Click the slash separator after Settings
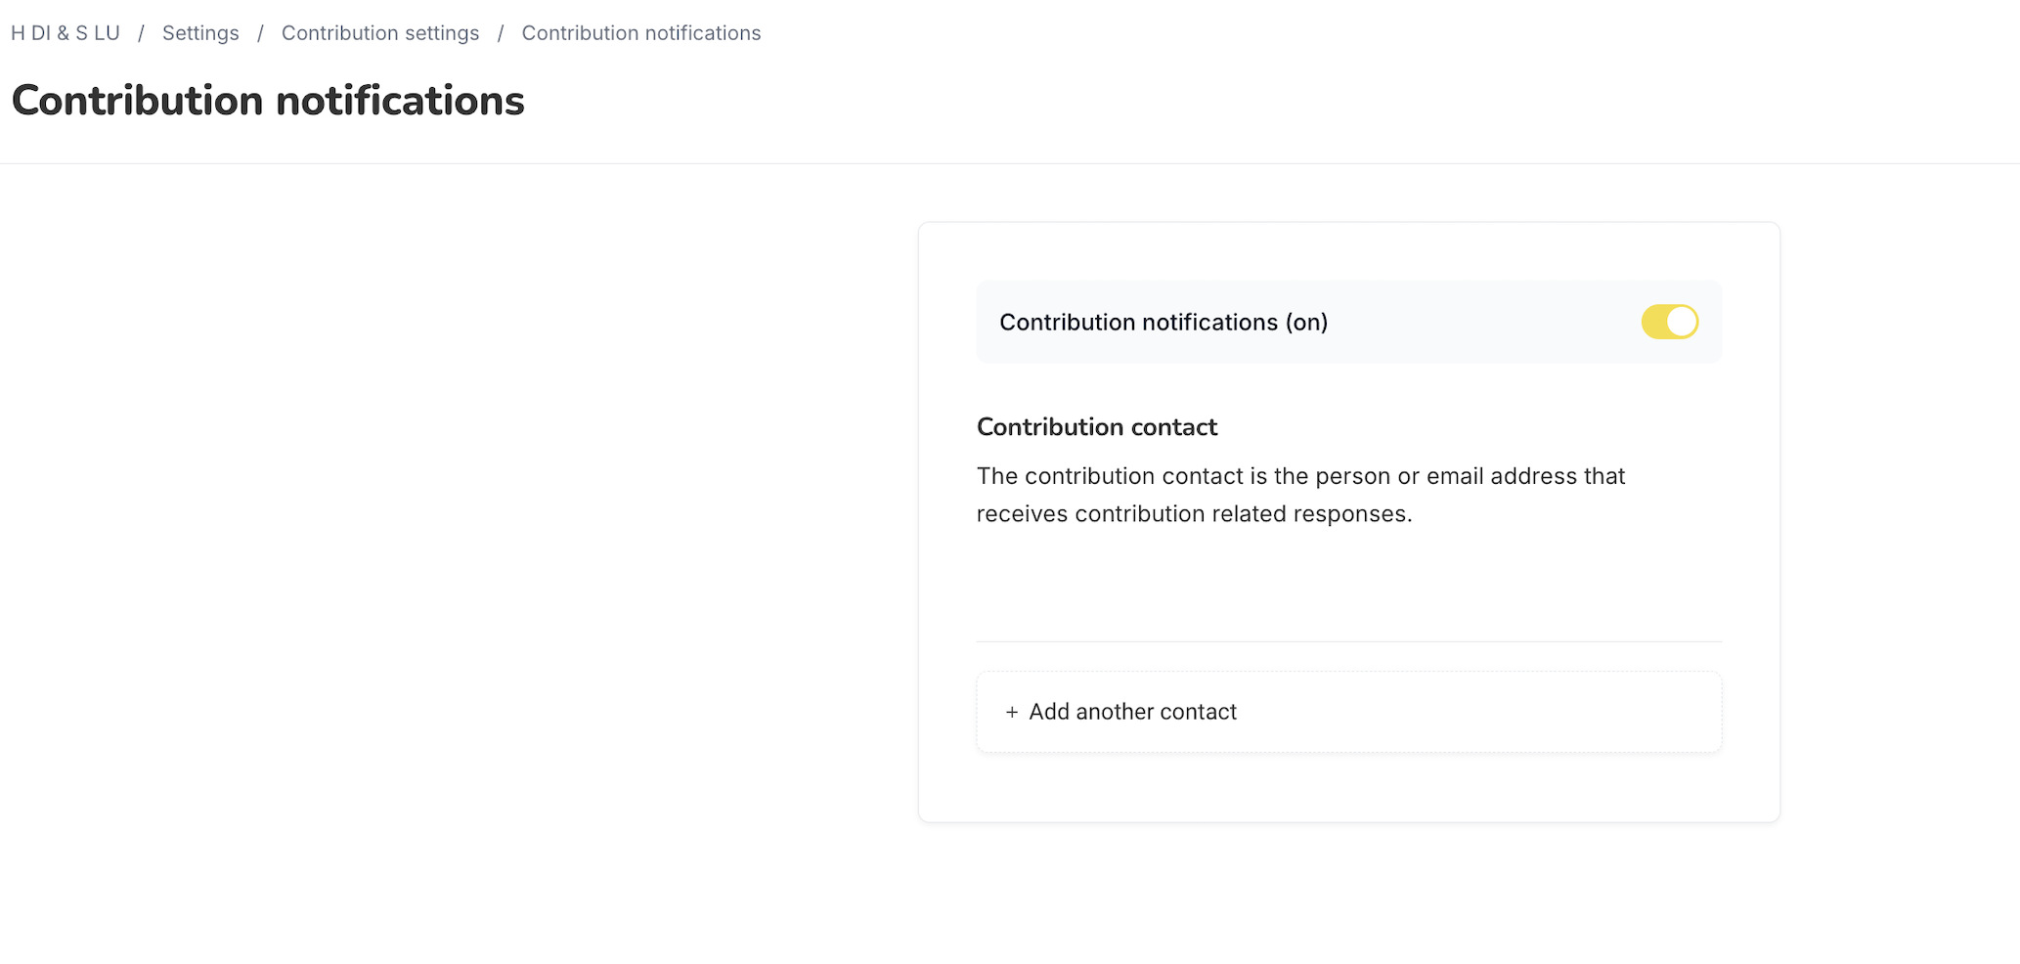This screenshot has width=2020, height=964. (x=260, y=33)
